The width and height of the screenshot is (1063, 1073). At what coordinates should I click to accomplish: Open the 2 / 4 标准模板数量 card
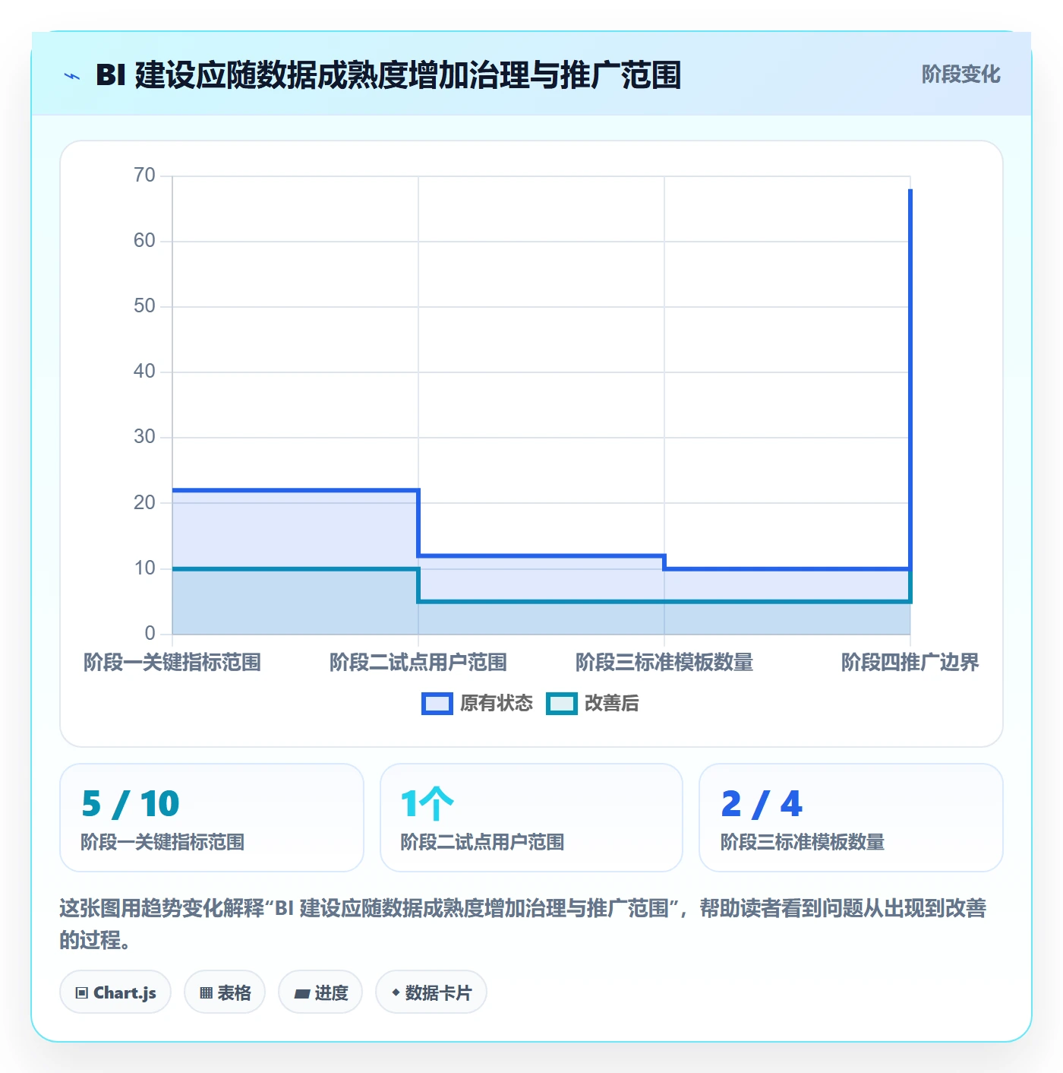click(x=851, y=818)
